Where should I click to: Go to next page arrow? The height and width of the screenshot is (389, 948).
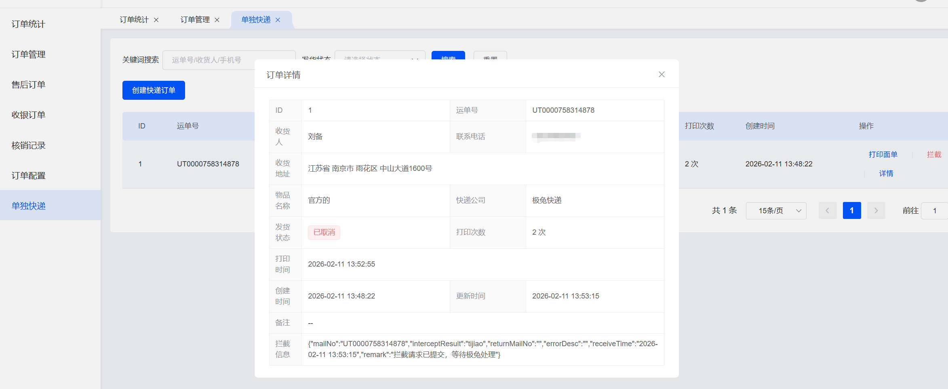click(x=876, y=210)
